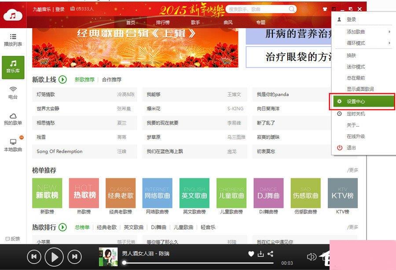Toggle 总在最前 always-on-top option
Image resolution: width=396 pixels, height=270 pixels.
tap(356, 78)
